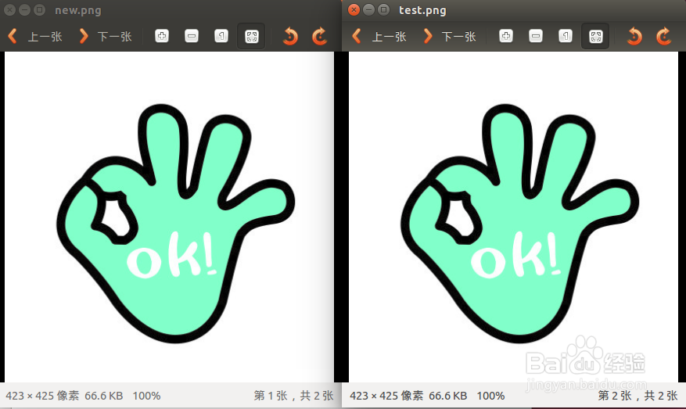686x409 pixels.
Task: Zoom in on test.png image
Action: [506, 36]
